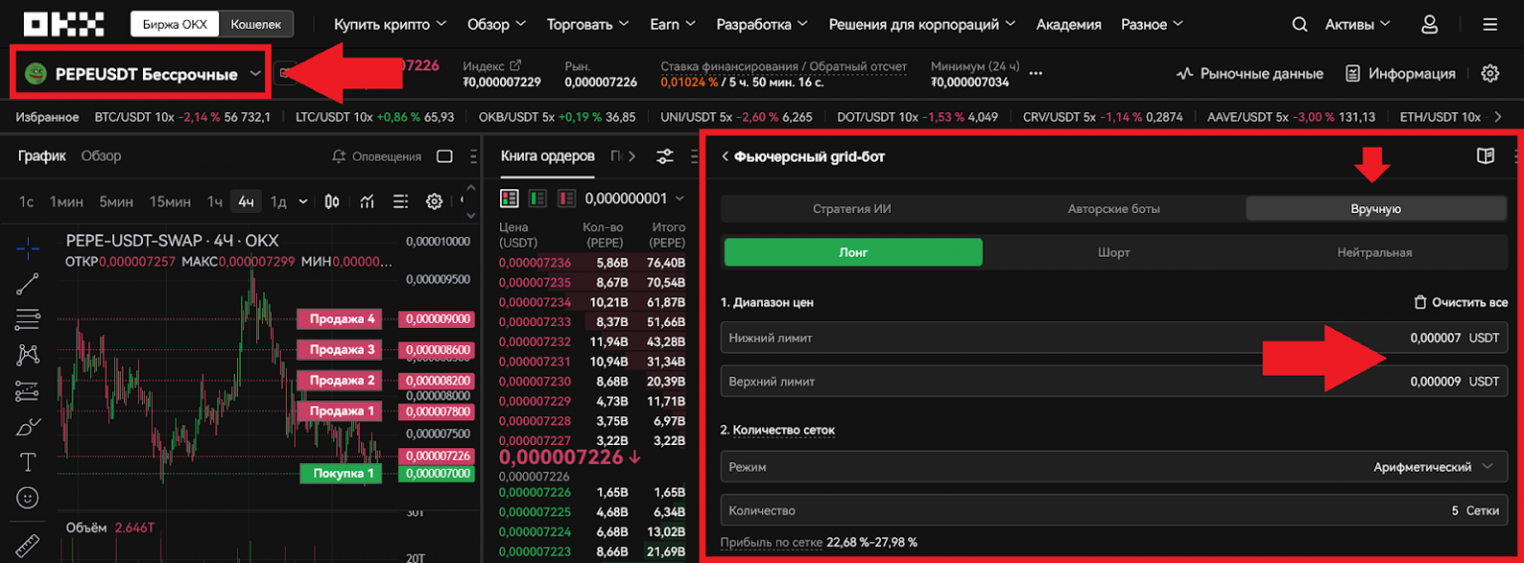Select Long direction for grid bot
Image resolution: width=1524 pixels, height=563 pixels.
[853, 252]
